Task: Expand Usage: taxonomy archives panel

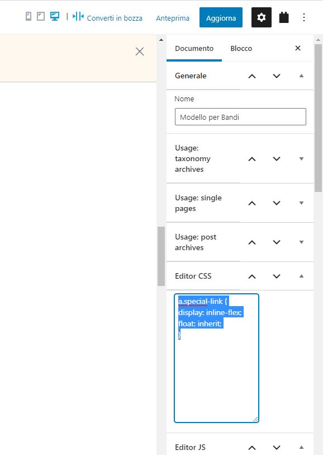Action: (x=301, y=159)
